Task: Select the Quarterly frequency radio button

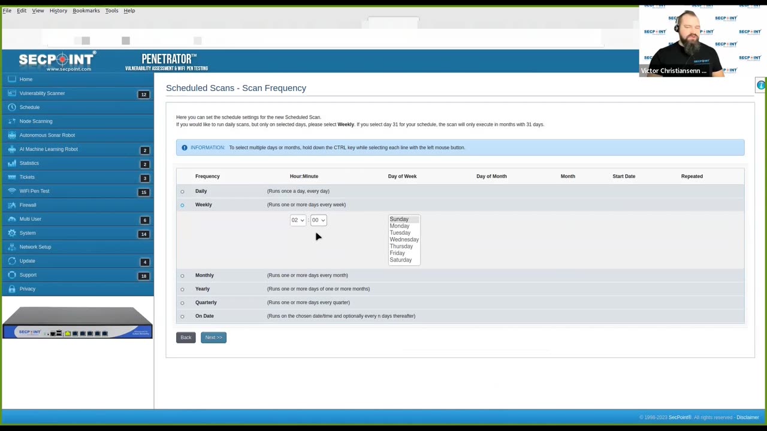Action: click(182, 303)
